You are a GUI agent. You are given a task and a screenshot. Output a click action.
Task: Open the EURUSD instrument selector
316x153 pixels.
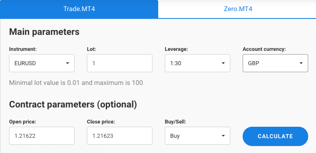tap(42, 63)
